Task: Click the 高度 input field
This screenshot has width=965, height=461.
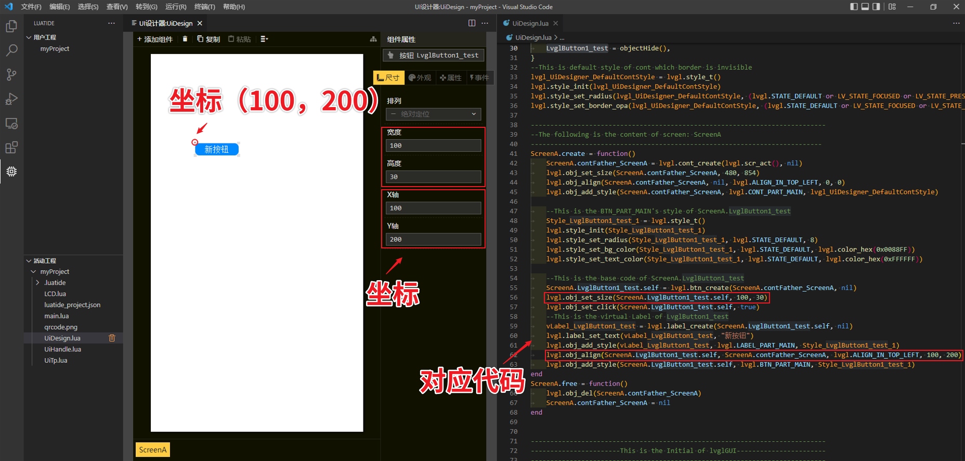Action: point(433,177)
